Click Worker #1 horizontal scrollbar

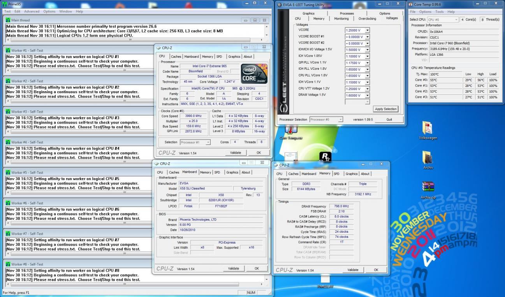tap(79, 71)
